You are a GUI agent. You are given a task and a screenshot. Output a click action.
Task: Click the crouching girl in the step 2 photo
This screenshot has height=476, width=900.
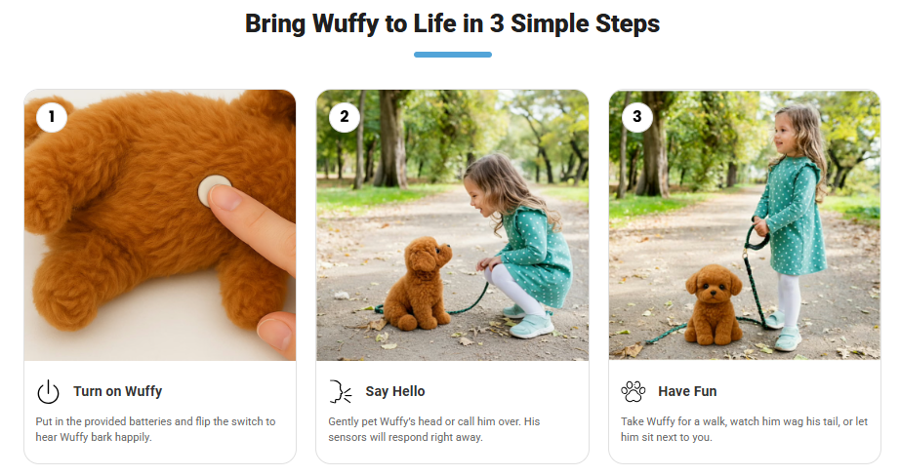pyautogui.click(x=515, y=244)
